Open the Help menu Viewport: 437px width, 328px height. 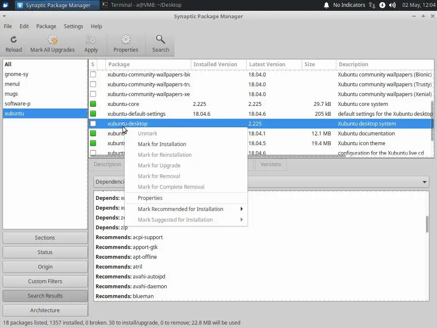(96, 26)
